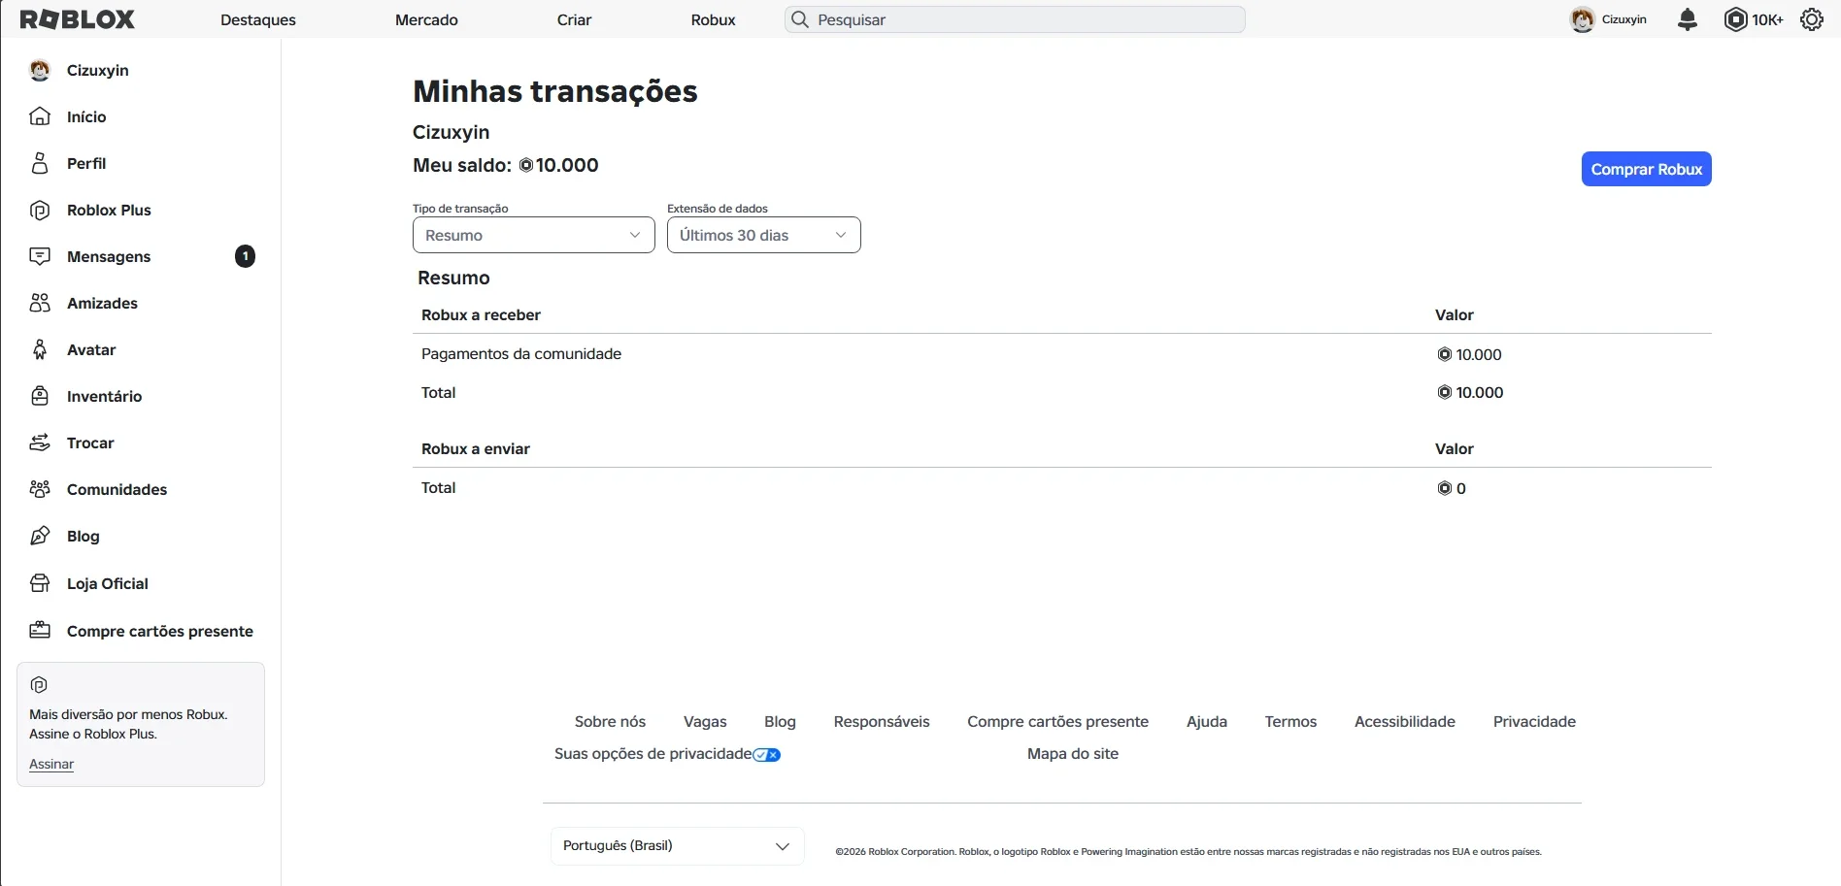Viewport: 1841px width, 886px height.
Task: Click the Avatar figure icon
Action: [40, 349]
